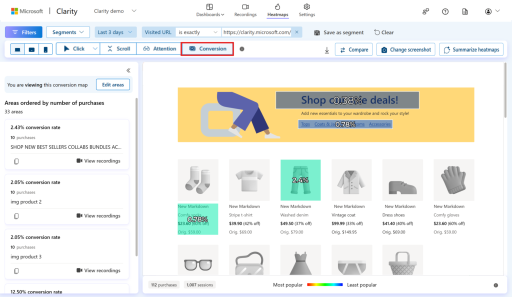The width and height of the screenshot is (512, 297).
Task: Expand the Clarity demo project dropdown
Action: pyautogui.click(x=133, y=11)
